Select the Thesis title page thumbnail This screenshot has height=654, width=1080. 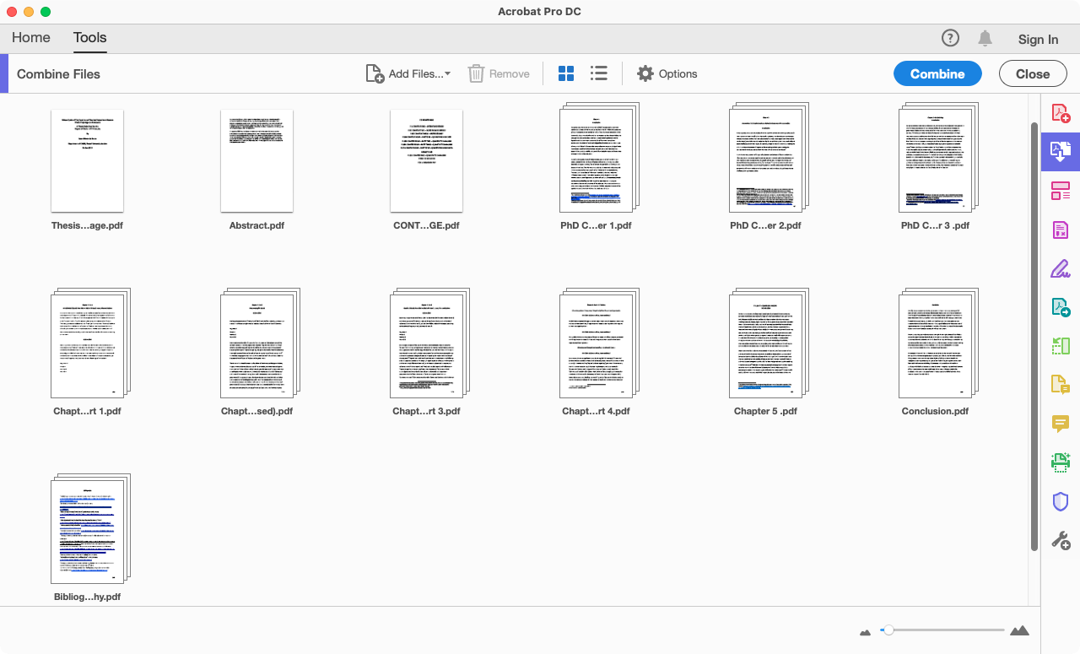(x=87, y=160)
